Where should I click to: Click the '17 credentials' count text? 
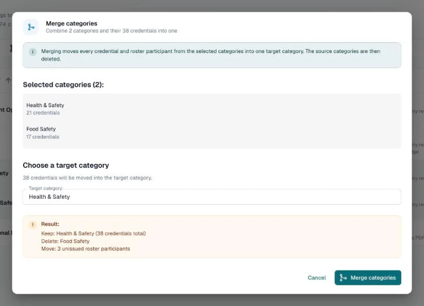point(43,137)
